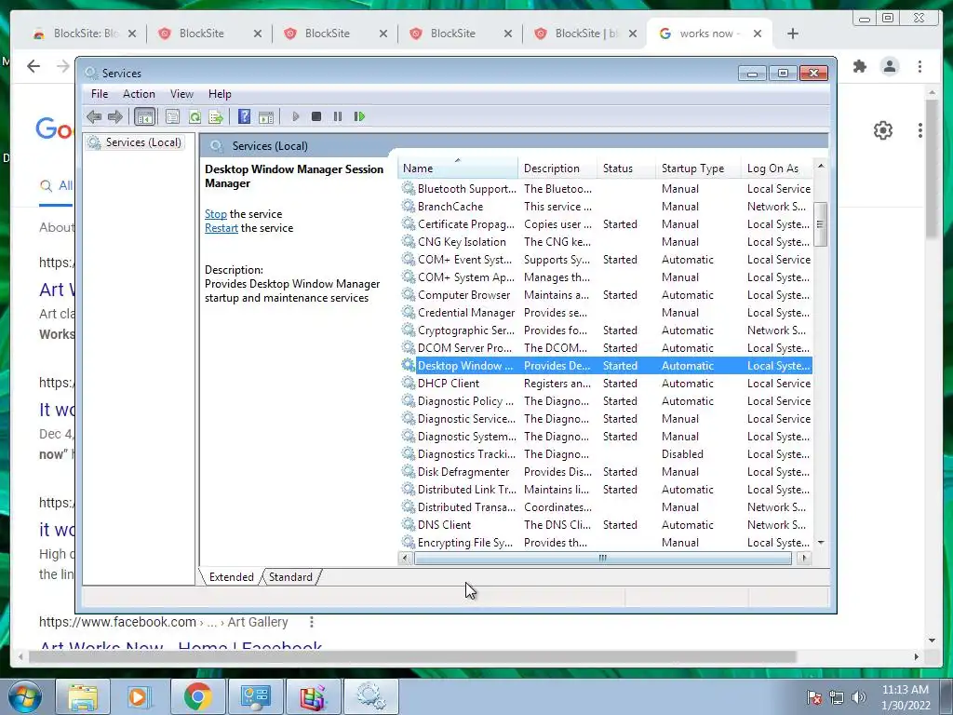Image resolution: width=953 pixels, height=715 pixels.
Task: Open the Chrome three-dot menu
Action: pyautogui.click(x=920, y=66)
